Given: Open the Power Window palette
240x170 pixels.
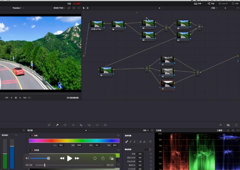Looking at the screenshot, I should tap(65, 125).
